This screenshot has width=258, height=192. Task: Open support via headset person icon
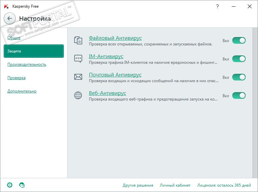click(x=22, y=185)
